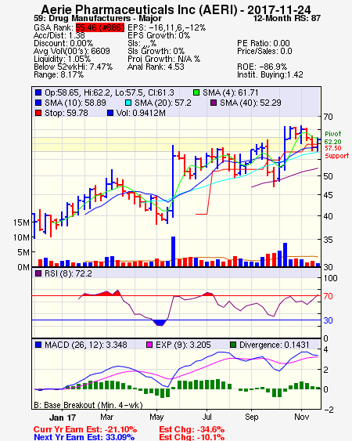Image resolution: width=352 pixels, height=441 pixels.
Task: Click the Acc/Dist: 1.38 value
Action: (x=59, y=35)
